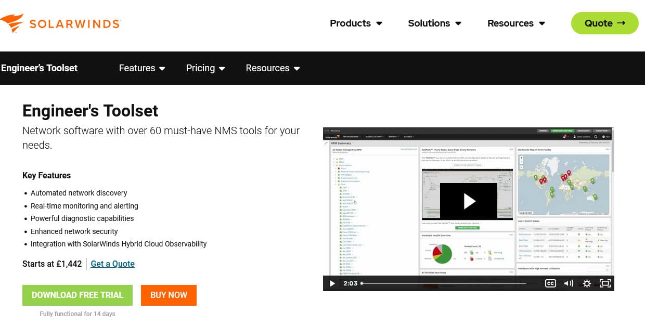Play the video with center play button

(x=469, y=201)
